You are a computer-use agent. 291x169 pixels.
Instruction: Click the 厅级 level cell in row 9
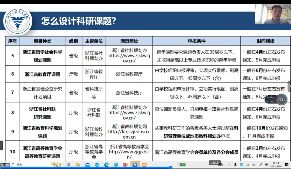pos(74,132)
